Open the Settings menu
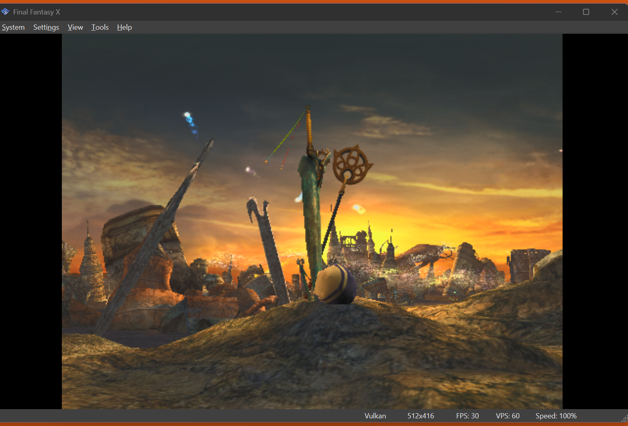Viewport: 628px width, 426px height. tap(46, 27)
